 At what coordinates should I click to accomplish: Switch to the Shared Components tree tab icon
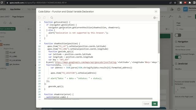point(11,23)
